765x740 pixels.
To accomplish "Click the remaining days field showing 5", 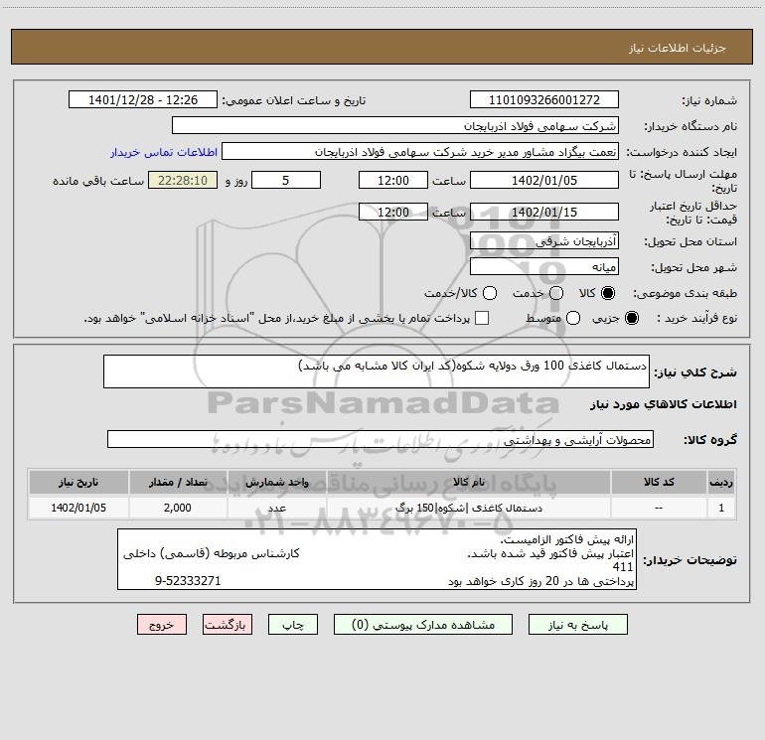I will click(286, 180).
